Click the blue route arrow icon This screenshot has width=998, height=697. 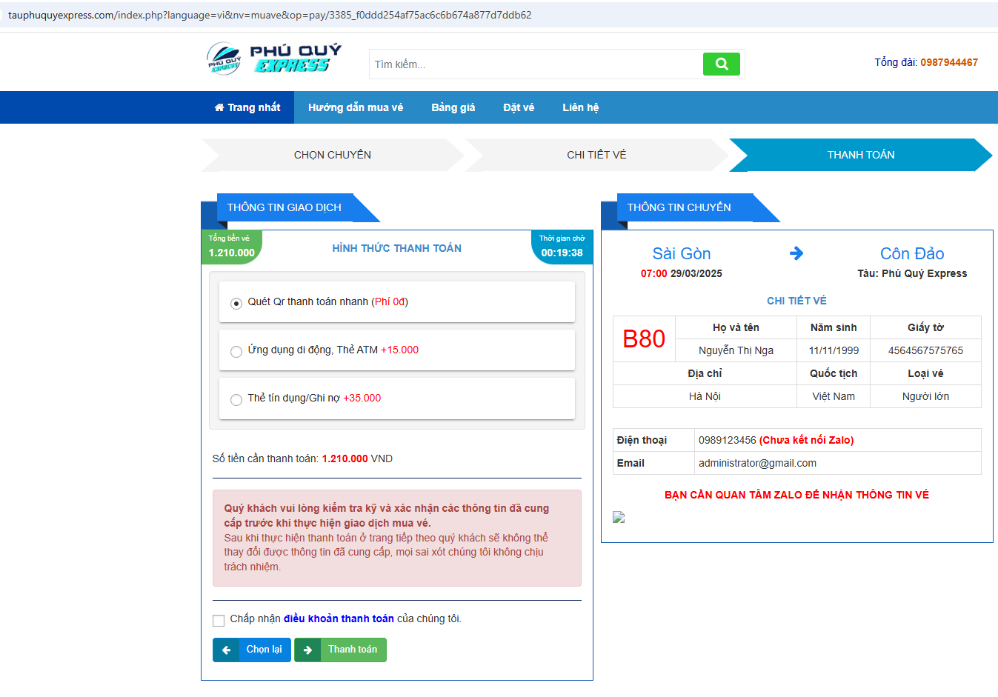[796, 253]
